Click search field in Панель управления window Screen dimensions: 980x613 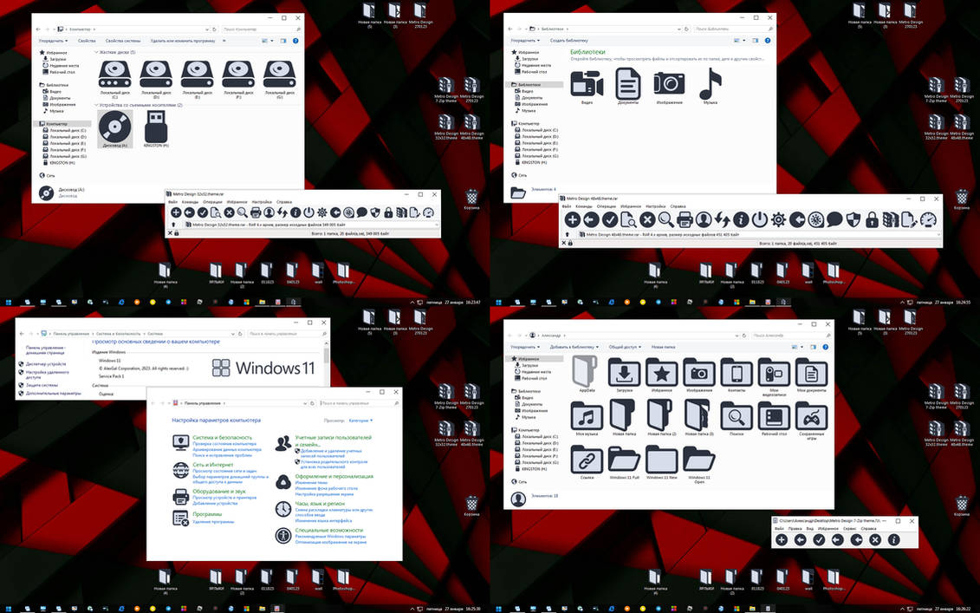pyautogui.click(x=360, y=403)
